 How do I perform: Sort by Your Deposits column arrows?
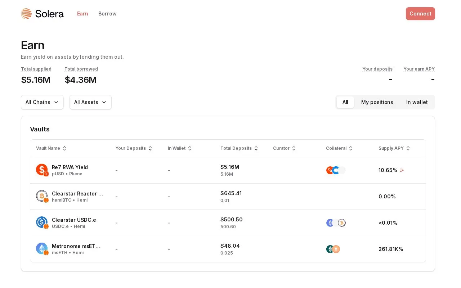(150, 148)
